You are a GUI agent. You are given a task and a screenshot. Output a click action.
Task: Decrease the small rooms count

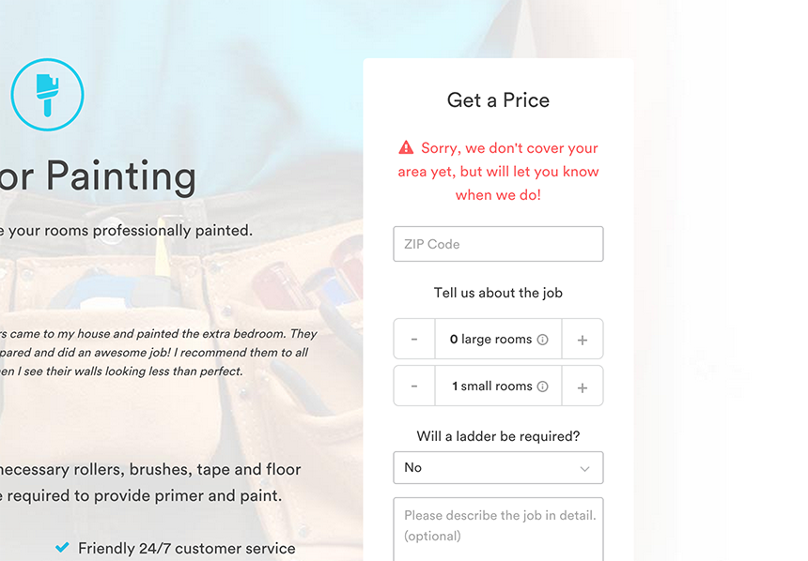pyautogui.click(x=414, y=387)
